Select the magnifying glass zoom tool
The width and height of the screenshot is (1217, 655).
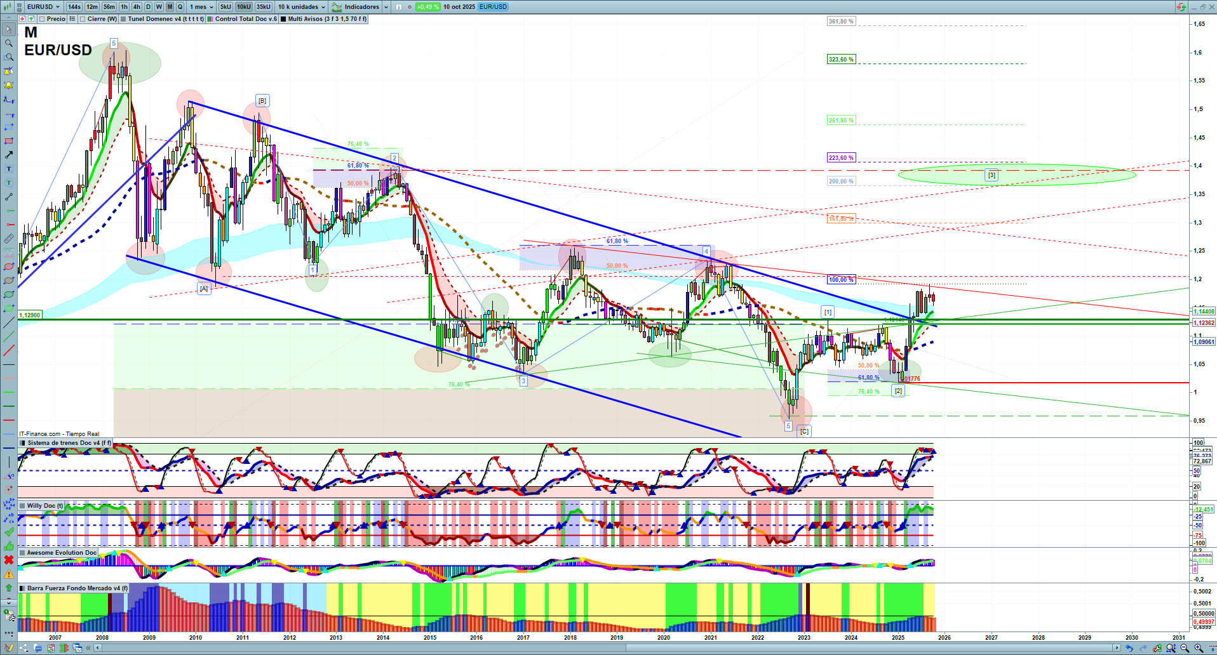pyautogui.click(x=8, y=43)
